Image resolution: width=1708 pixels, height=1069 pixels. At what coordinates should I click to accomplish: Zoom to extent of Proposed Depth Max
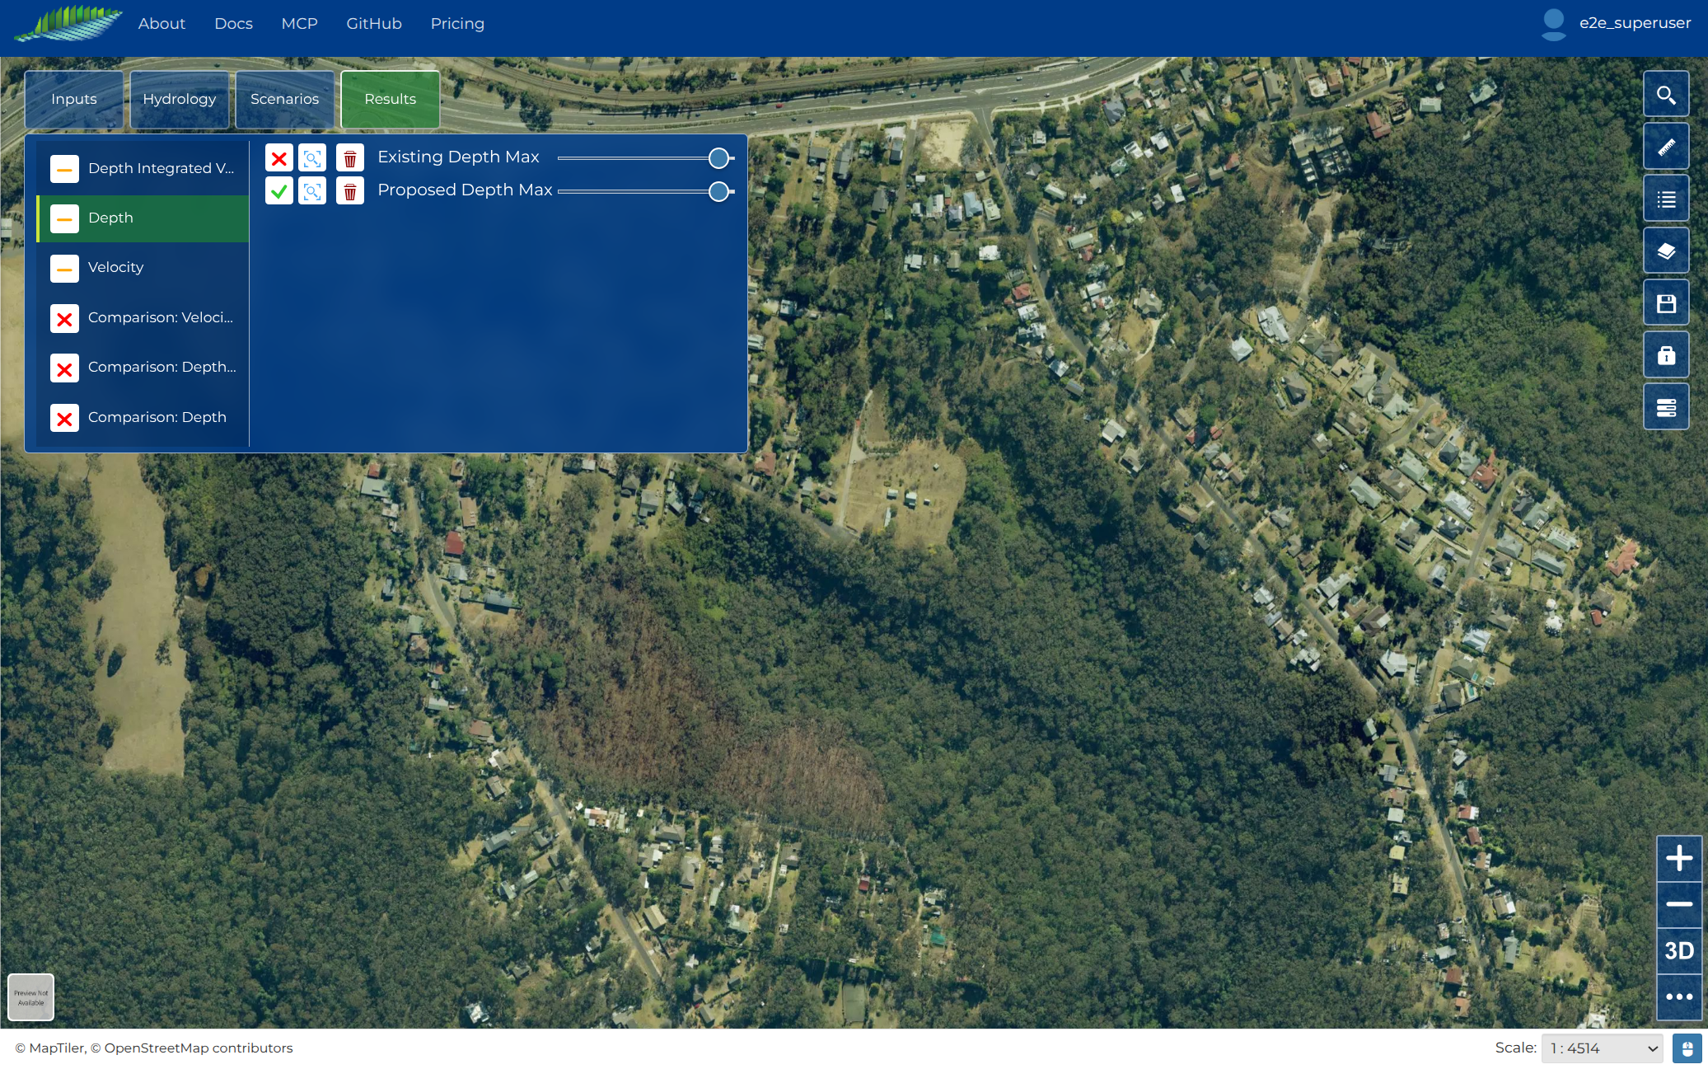[x=312, y=191]
